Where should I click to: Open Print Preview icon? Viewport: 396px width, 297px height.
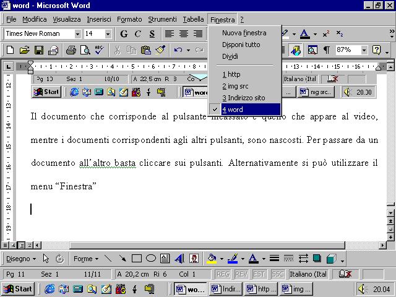pos(85,50)
